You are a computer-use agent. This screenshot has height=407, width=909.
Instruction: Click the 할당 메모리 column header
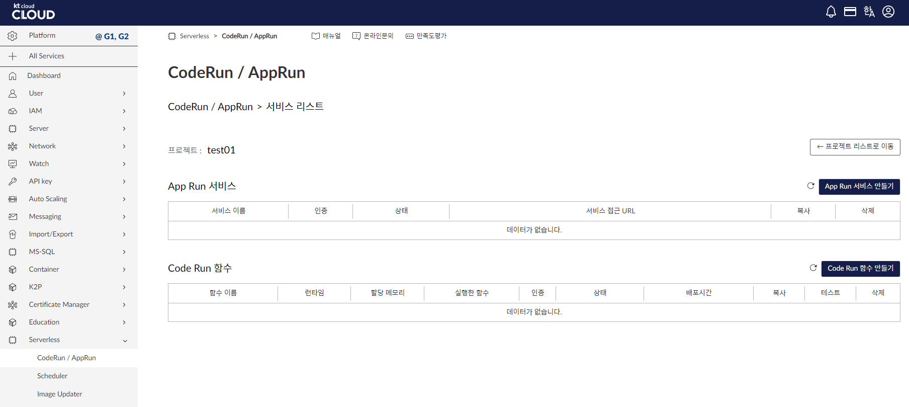coord(388,293)
